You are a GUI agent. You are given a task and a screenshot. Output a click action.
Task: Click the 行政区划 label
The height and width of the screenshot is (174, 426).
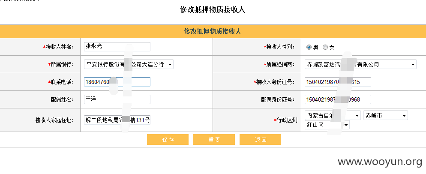pyautogui.click(x=285, y=120)
